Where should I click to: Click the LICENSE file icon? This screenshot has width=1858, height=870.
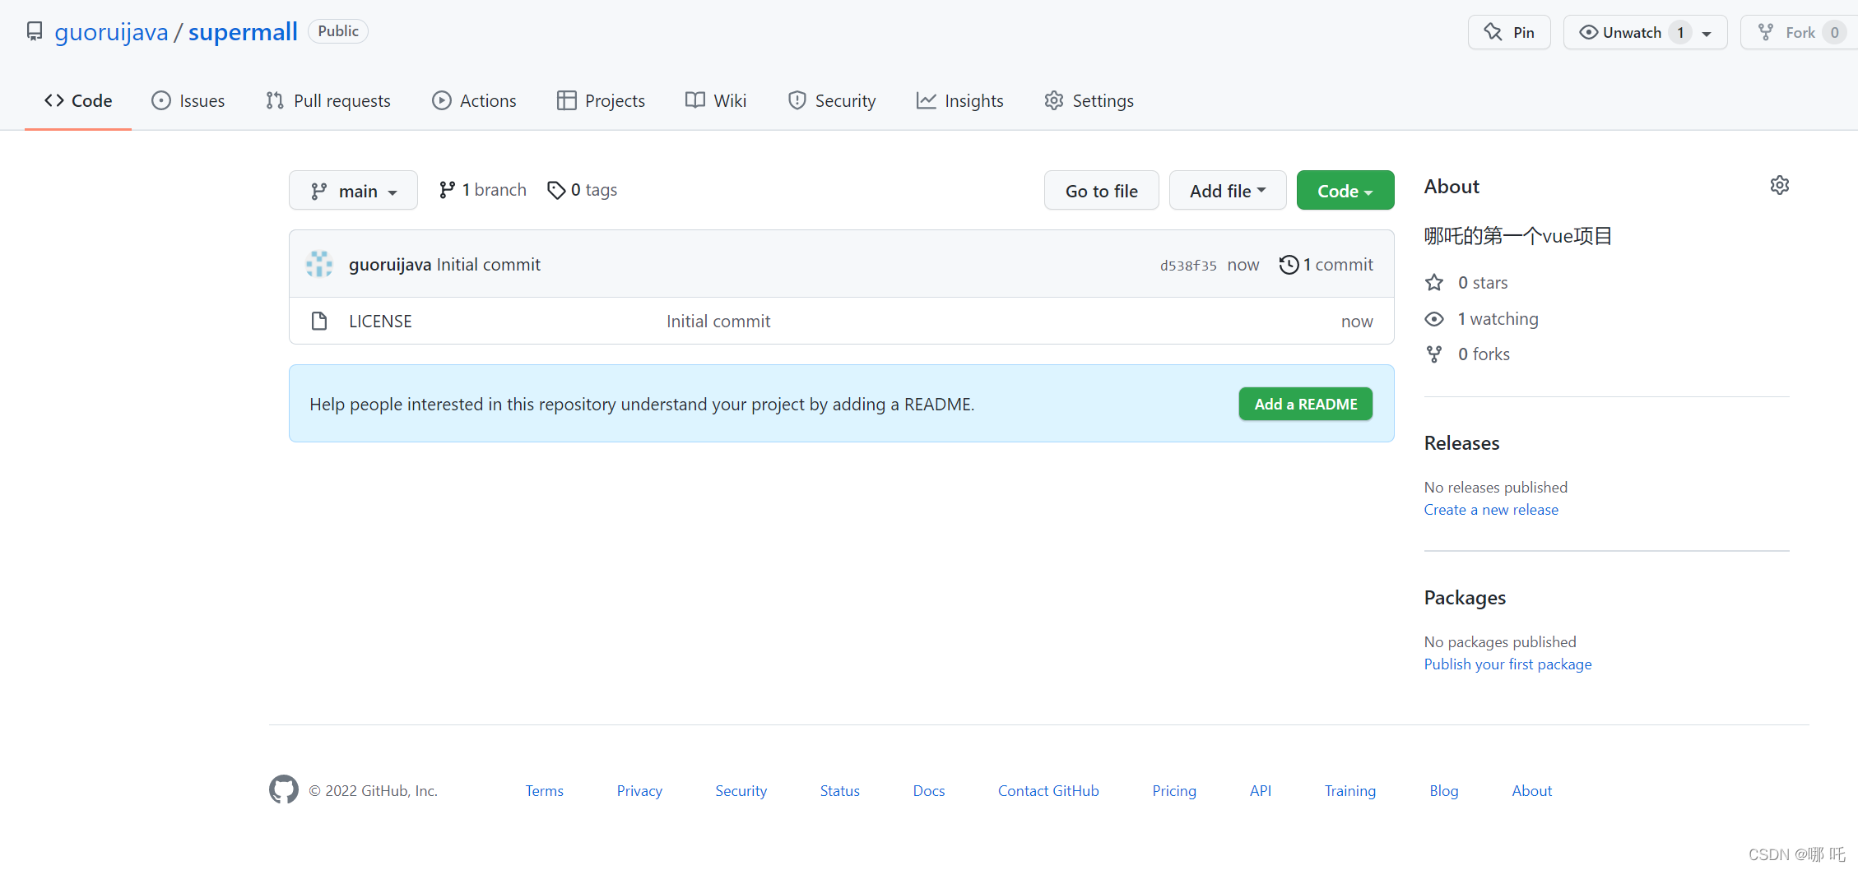[x=319, y=321]
